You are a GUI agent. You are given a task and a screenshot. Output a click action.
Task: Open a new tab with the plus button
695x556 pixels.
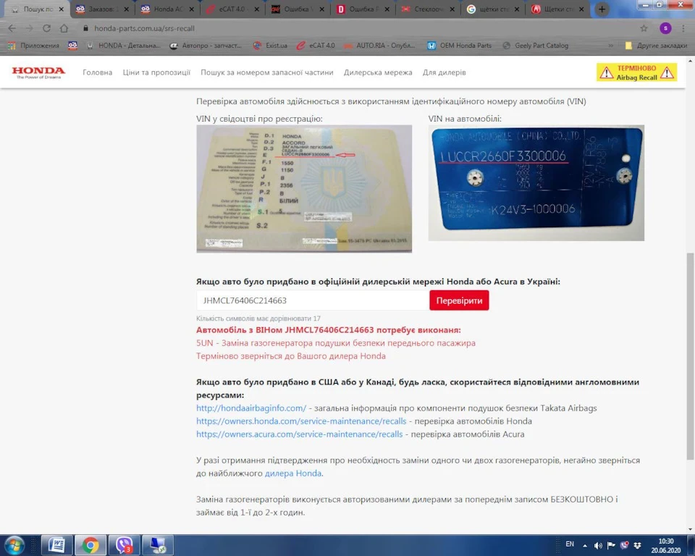602,9
